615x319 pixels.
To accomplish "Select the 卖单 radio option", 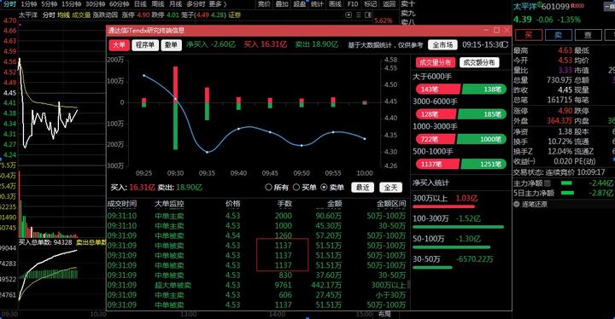I will click(x=324, y=188).
